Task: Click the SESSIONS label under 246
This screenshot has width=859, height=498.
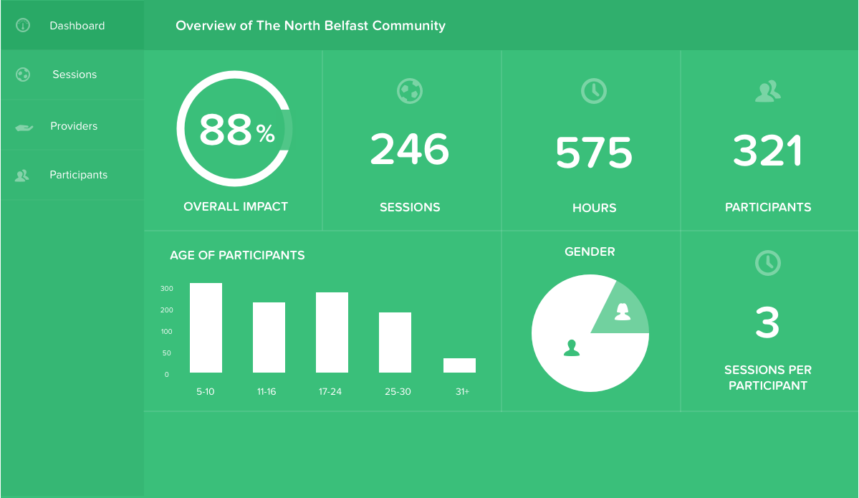Action: (x=410, y=207)
